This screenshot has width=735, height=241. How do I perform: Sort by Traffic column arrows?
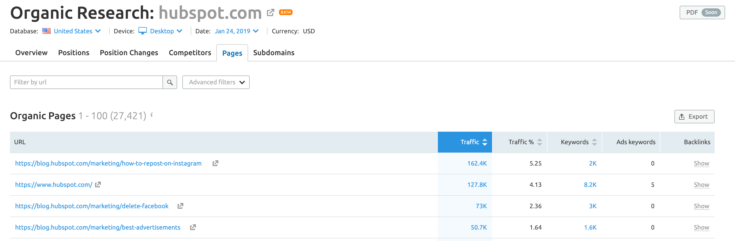click(x=485, y=142)
